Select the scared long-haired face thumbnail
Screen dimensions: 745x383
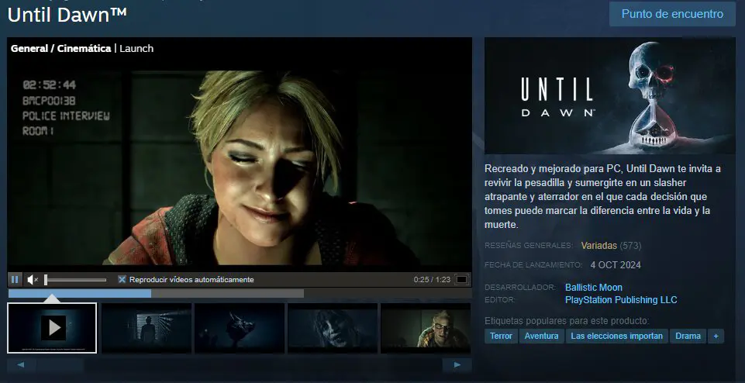pos(333,328)
